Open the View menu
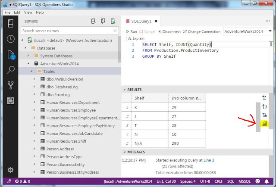The width and height of the screenshot is (276, 187). click(x=28, y=12)
